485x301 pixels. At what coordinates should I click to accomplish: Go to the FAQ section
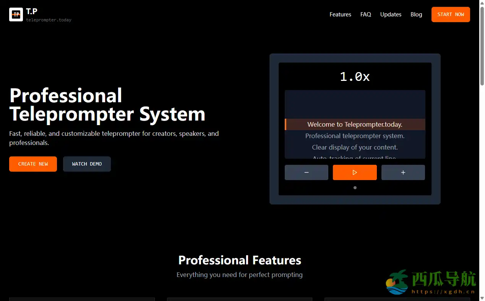pos(365,14)
